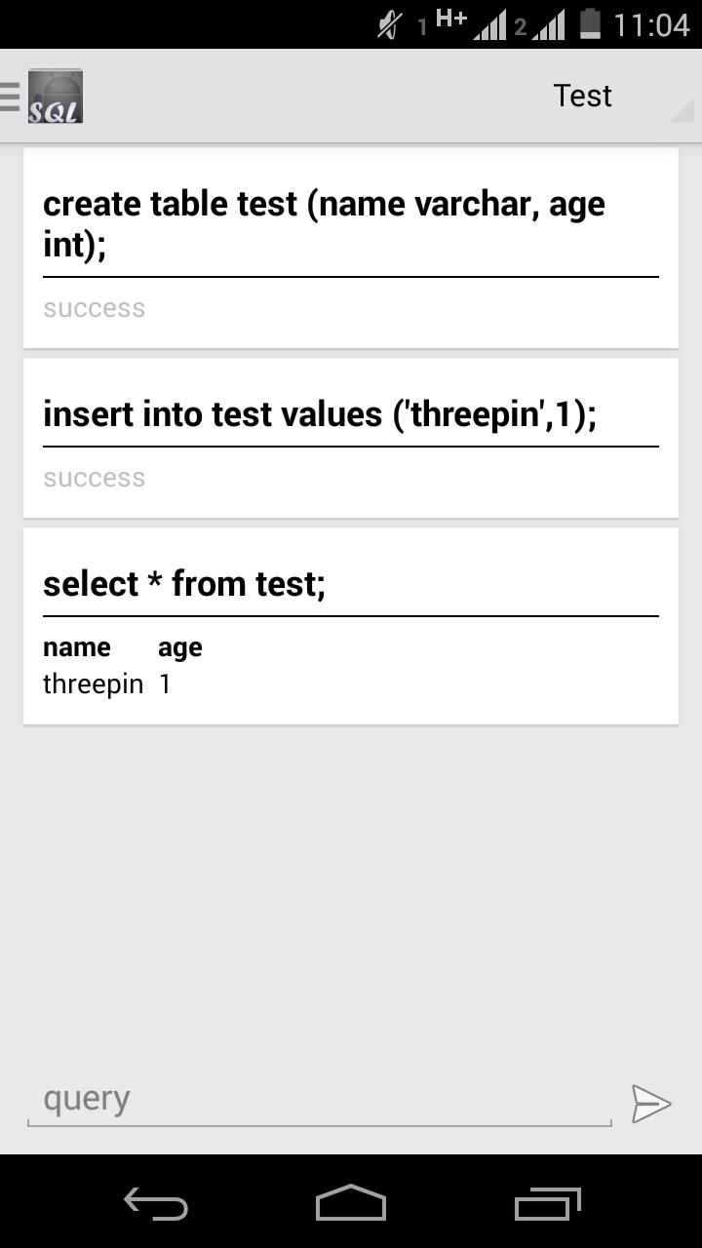Open the navigation drawer menu
This screenshot has width=702, height=1248.
click(x=10, y=95)
